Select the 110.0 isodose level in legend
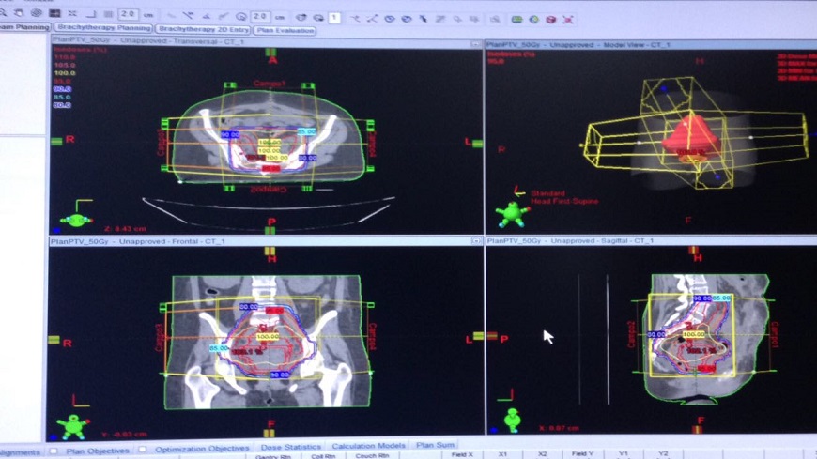 click(65, 57)
